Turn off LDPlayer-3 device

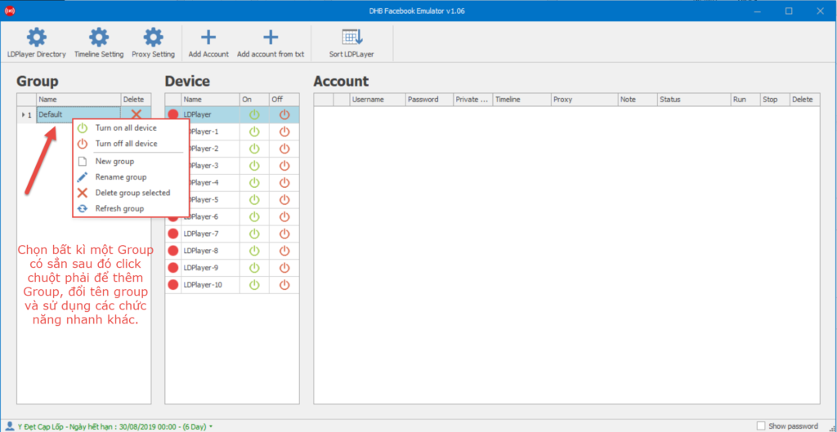click(x=284, y=165)
